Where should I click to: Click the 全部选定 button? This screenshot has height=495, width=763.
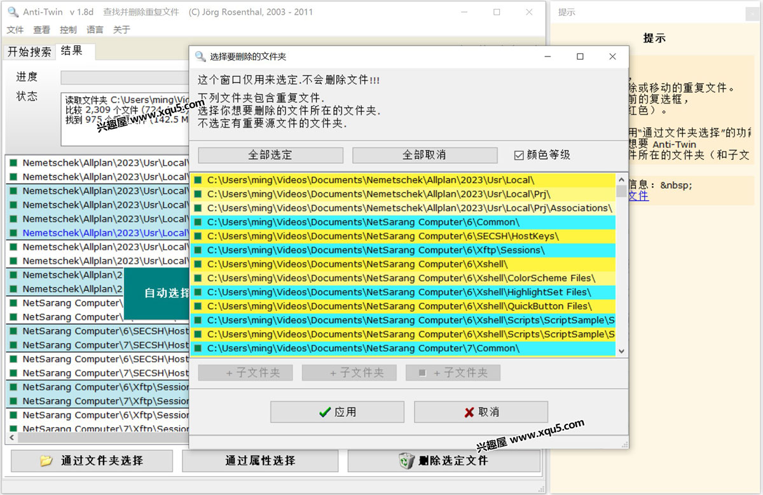point(270,155)
